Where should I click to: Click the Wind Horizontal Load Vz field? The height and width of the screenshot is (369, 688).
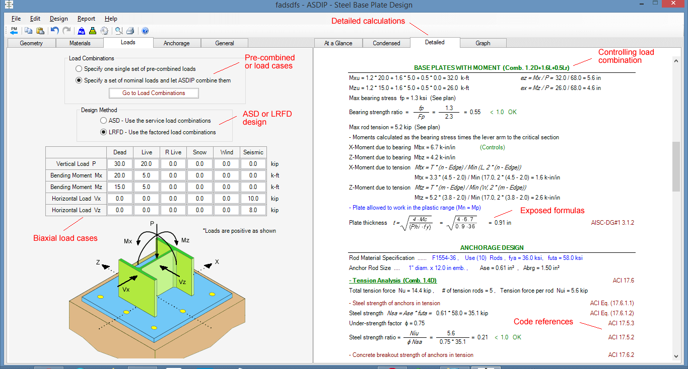tap(227, 210)
